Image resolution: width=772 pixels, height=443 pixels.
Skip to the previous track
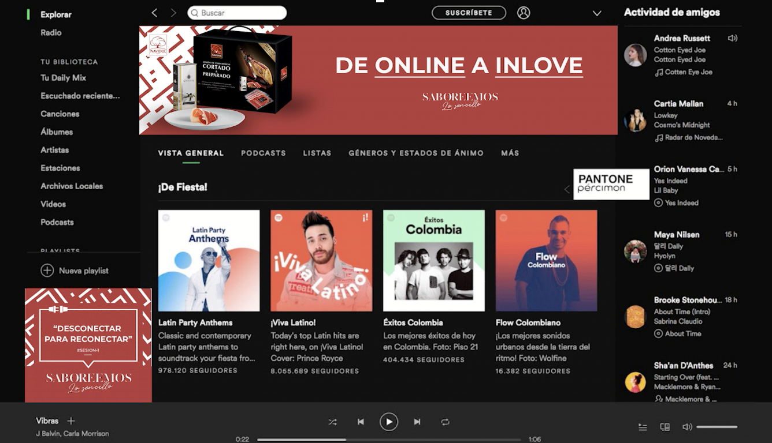(361, 422)
